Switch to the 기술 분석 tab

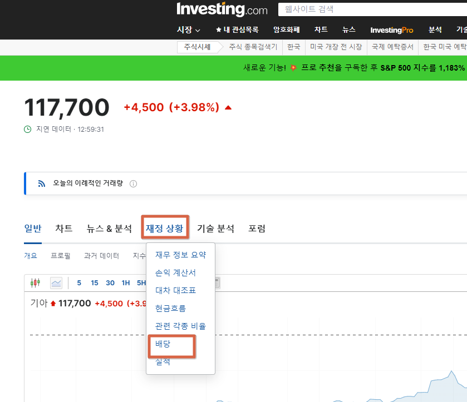[217, 227]
